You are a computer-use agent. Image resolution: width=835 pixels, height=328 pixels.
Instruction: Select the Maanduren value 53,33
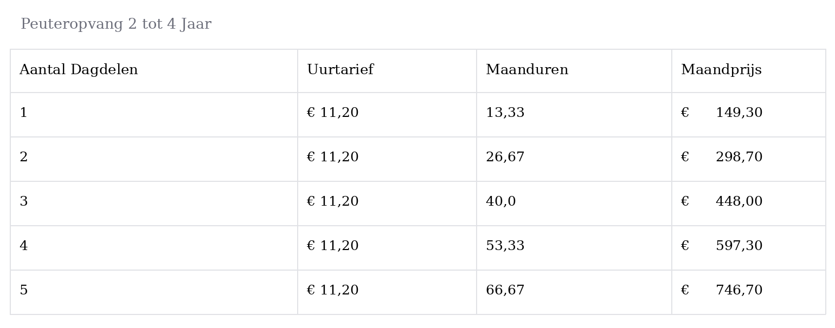point(505,246)
